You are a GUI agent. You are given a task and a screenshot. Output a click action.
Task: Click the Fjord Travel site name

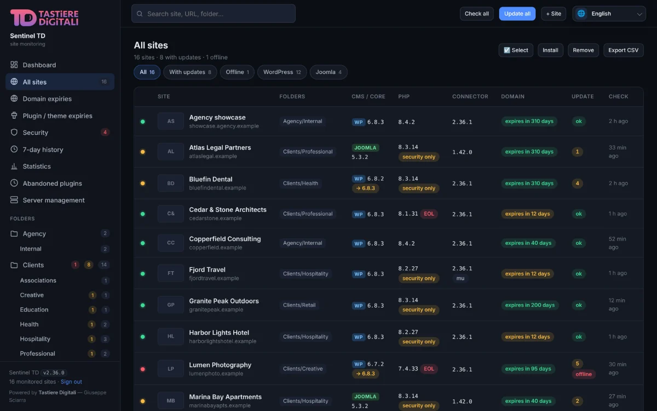click(207, 270)
